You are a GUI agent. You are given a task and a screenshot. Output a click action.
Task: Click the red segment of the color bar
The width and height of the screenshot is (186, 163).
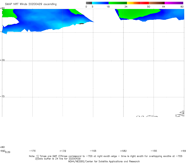144,3
